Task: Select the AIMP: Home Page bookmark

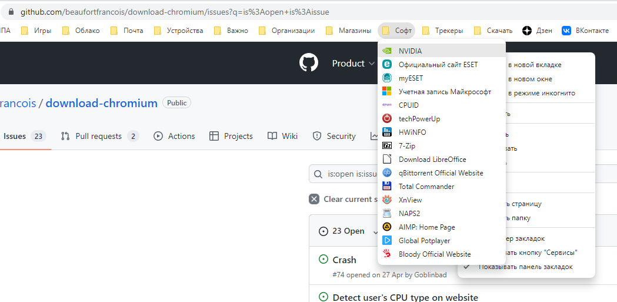Action: pos(442,227)
